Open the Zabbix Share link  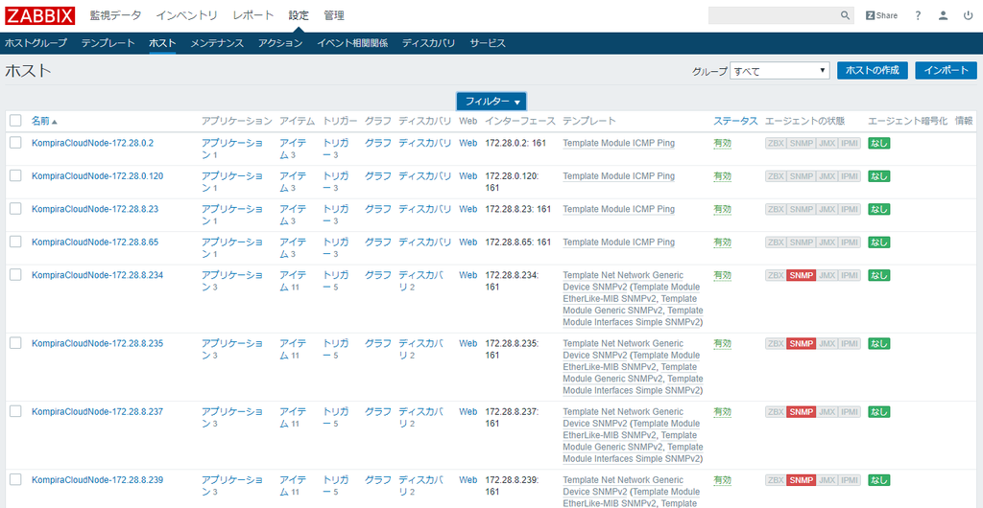881,15
